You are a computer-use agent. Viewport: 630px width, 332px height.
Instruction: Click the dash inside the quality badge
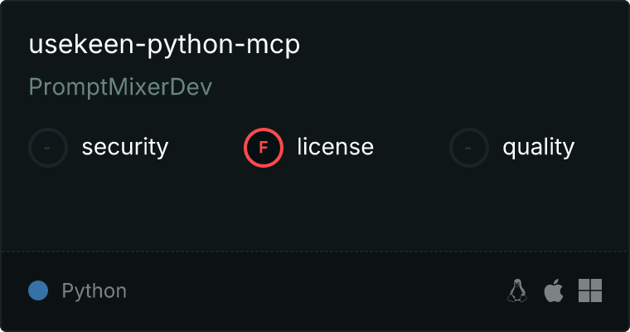coord(469,148)
